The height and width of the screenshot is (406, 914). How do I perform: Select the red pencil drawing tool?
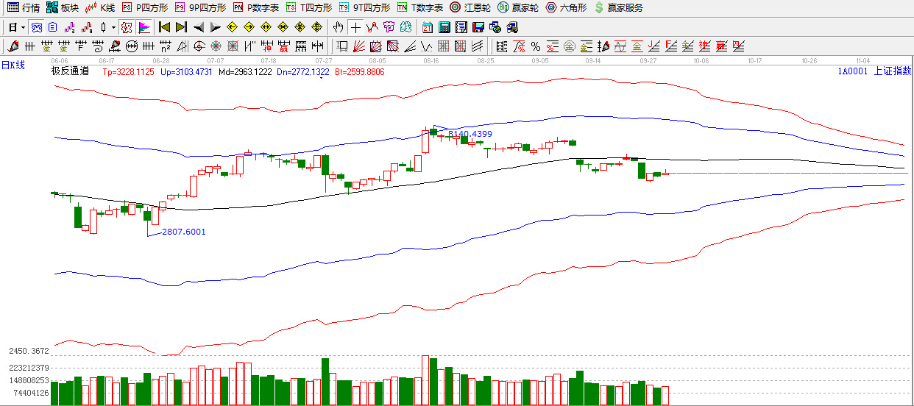point(12,46)
